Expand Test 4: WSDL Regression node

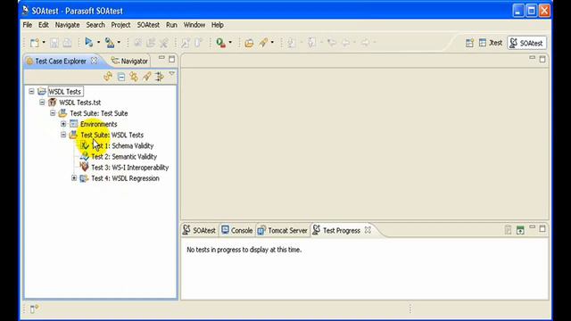pyautogui.click(x=74, y=178)
